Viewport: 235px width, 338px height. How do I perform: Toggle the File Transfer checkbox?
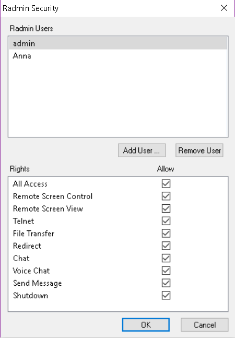click(166, 233)
